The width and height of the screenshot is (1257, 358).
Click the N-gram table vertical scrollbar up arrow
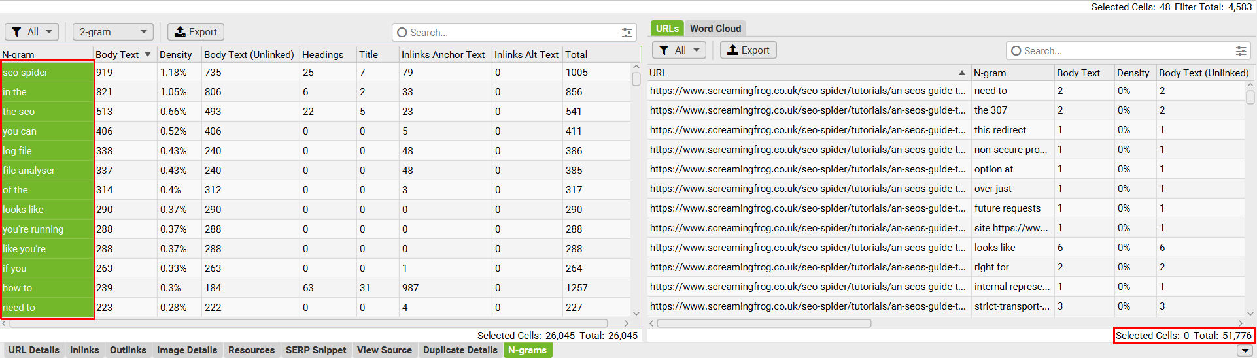point(636,67)
